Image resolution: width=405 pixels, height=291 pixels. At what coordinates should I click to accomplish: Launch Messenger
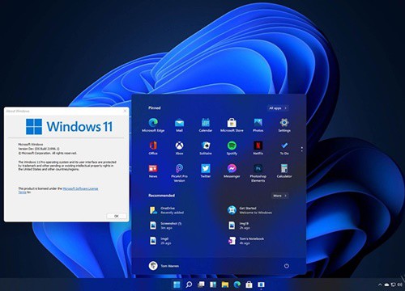point(232,171)
